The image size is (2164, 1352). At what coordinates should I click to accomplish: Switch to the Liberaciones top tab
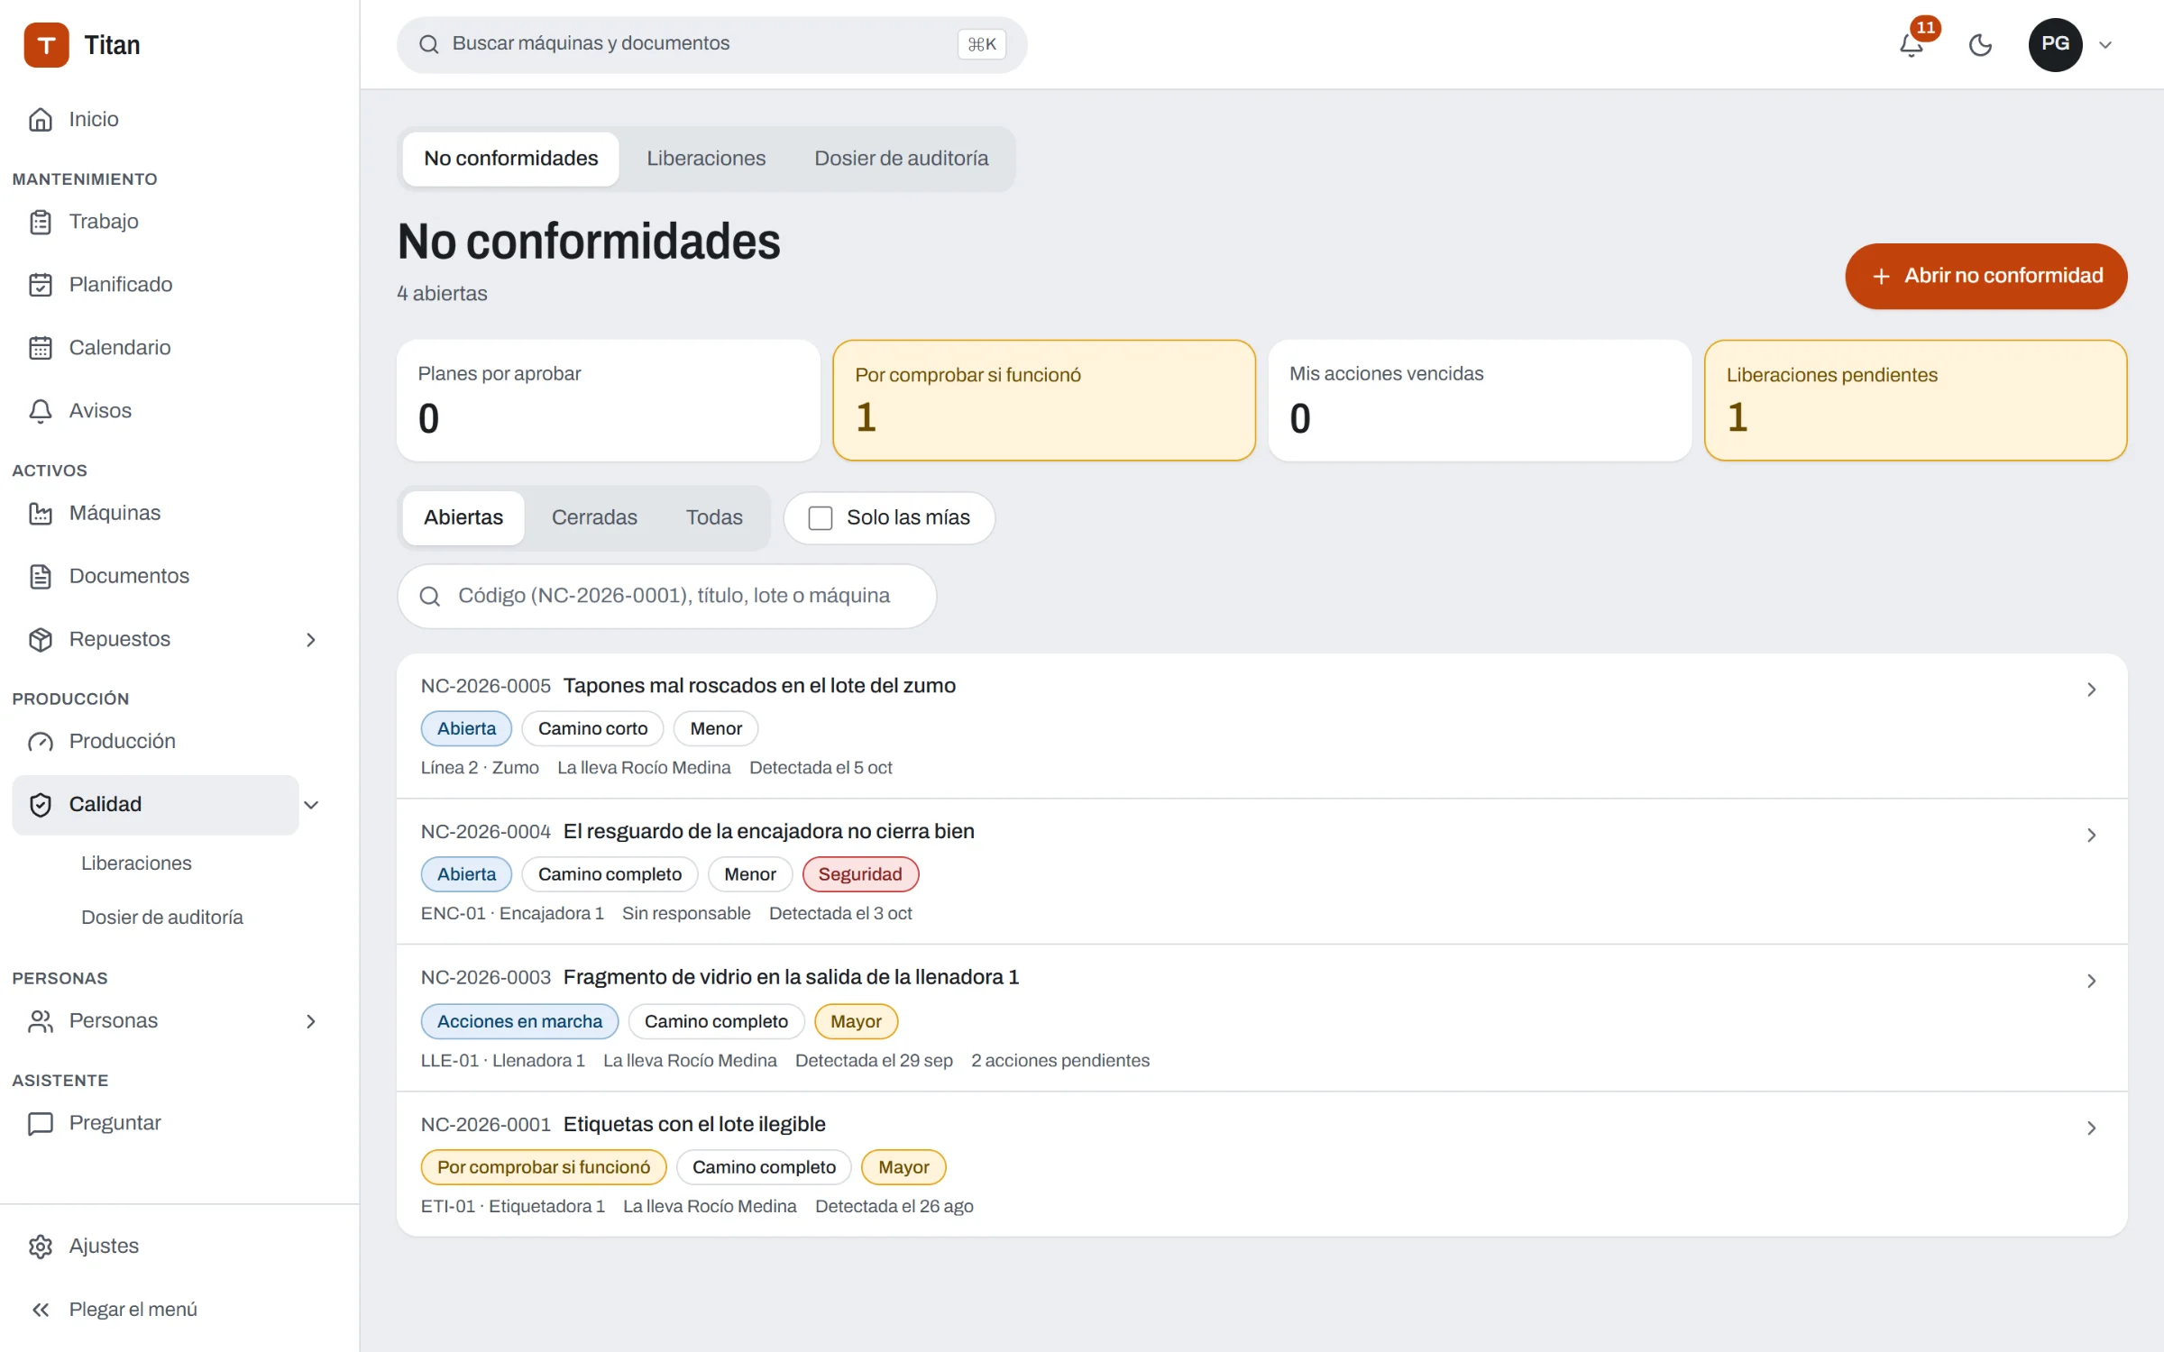tap(706, 159)
